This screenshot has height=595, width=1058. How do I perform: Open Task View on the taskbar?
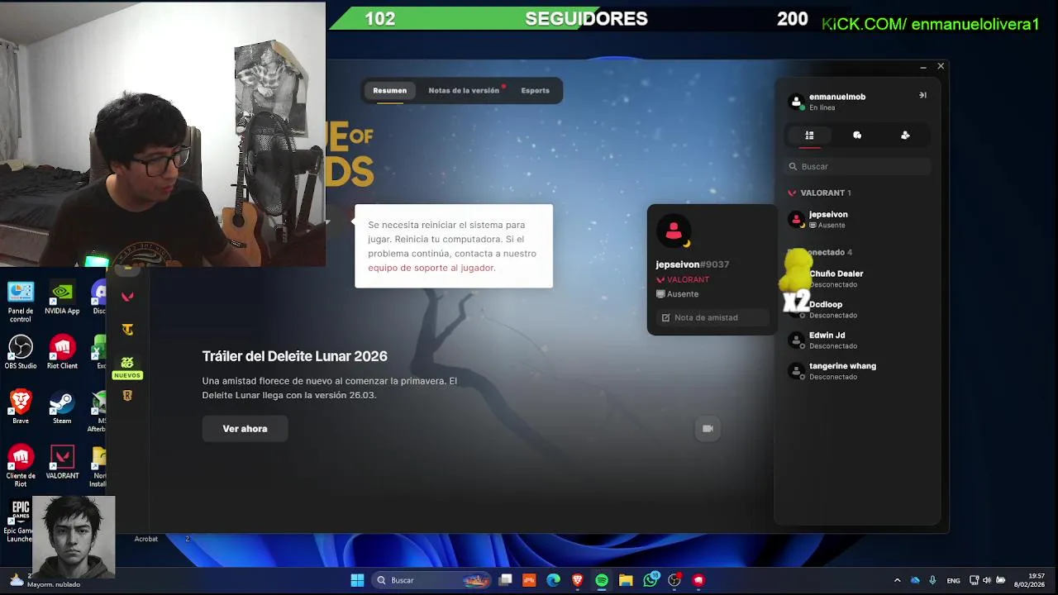click(505, 580)
